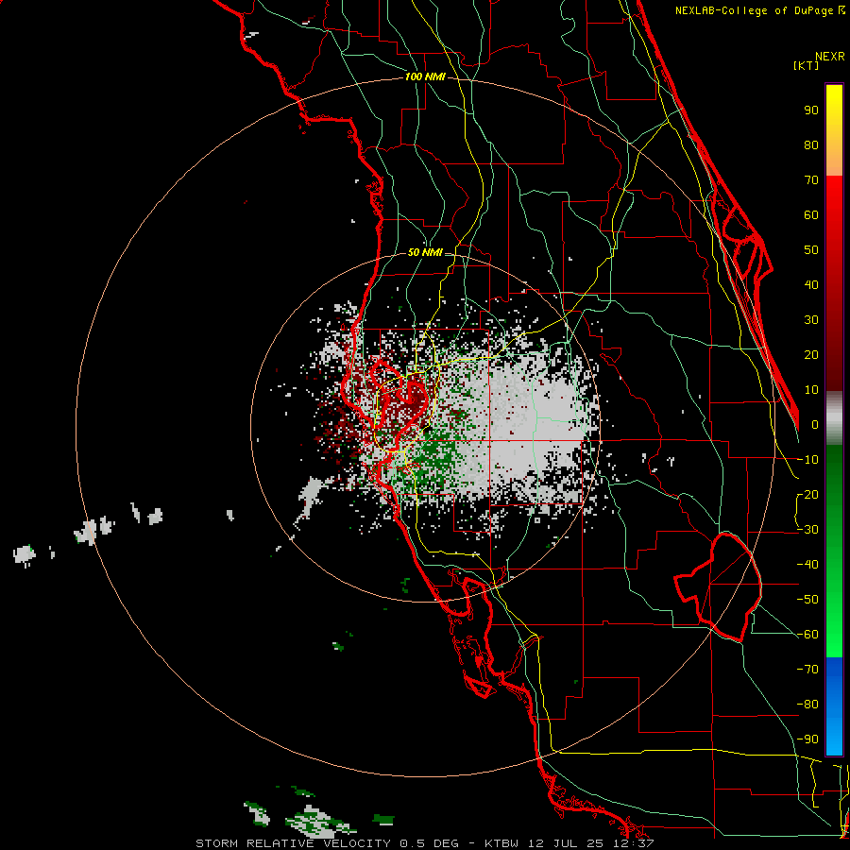Pick the gray zero-velocity segment of color bar
850x850 pixels.
tap(834, 418)
